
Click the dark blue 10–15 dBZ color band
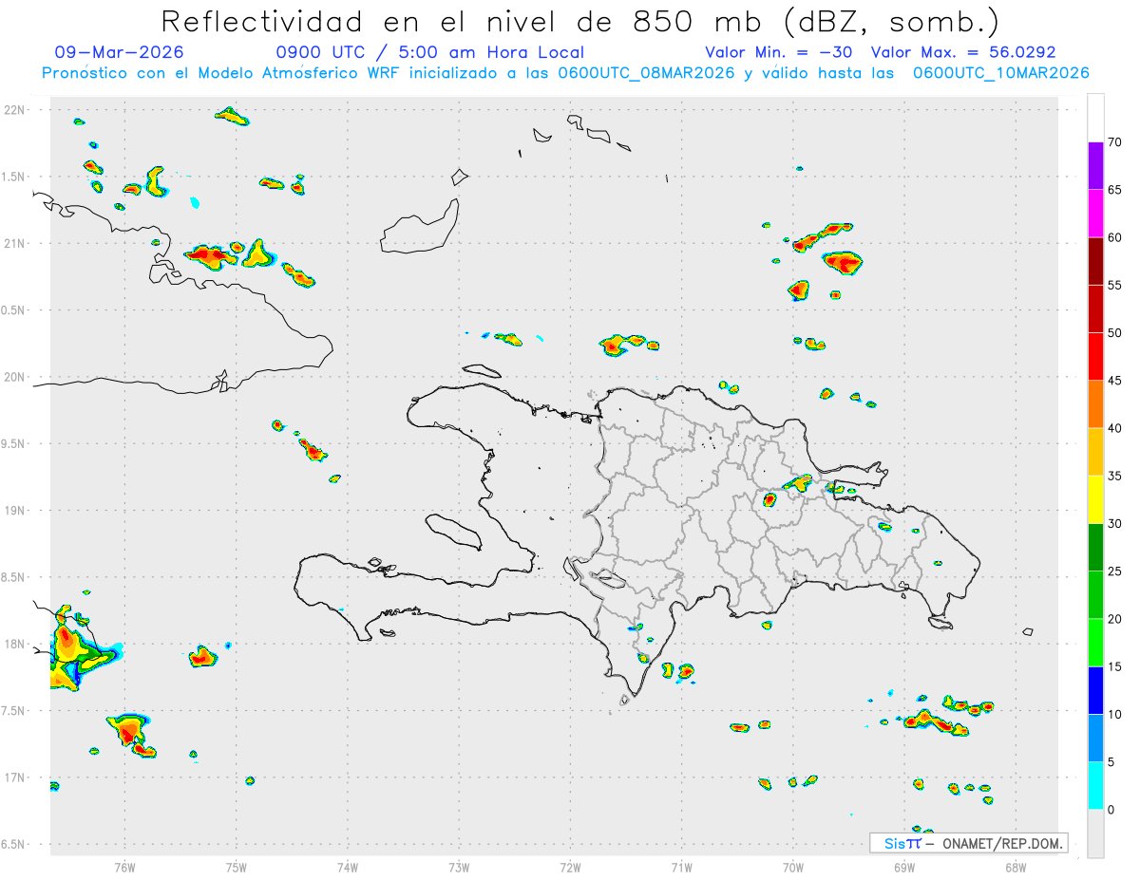click(1095, 690)
